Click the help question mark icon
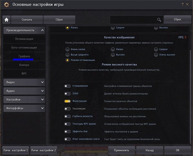The image size is (193, 156). [182, 4]
